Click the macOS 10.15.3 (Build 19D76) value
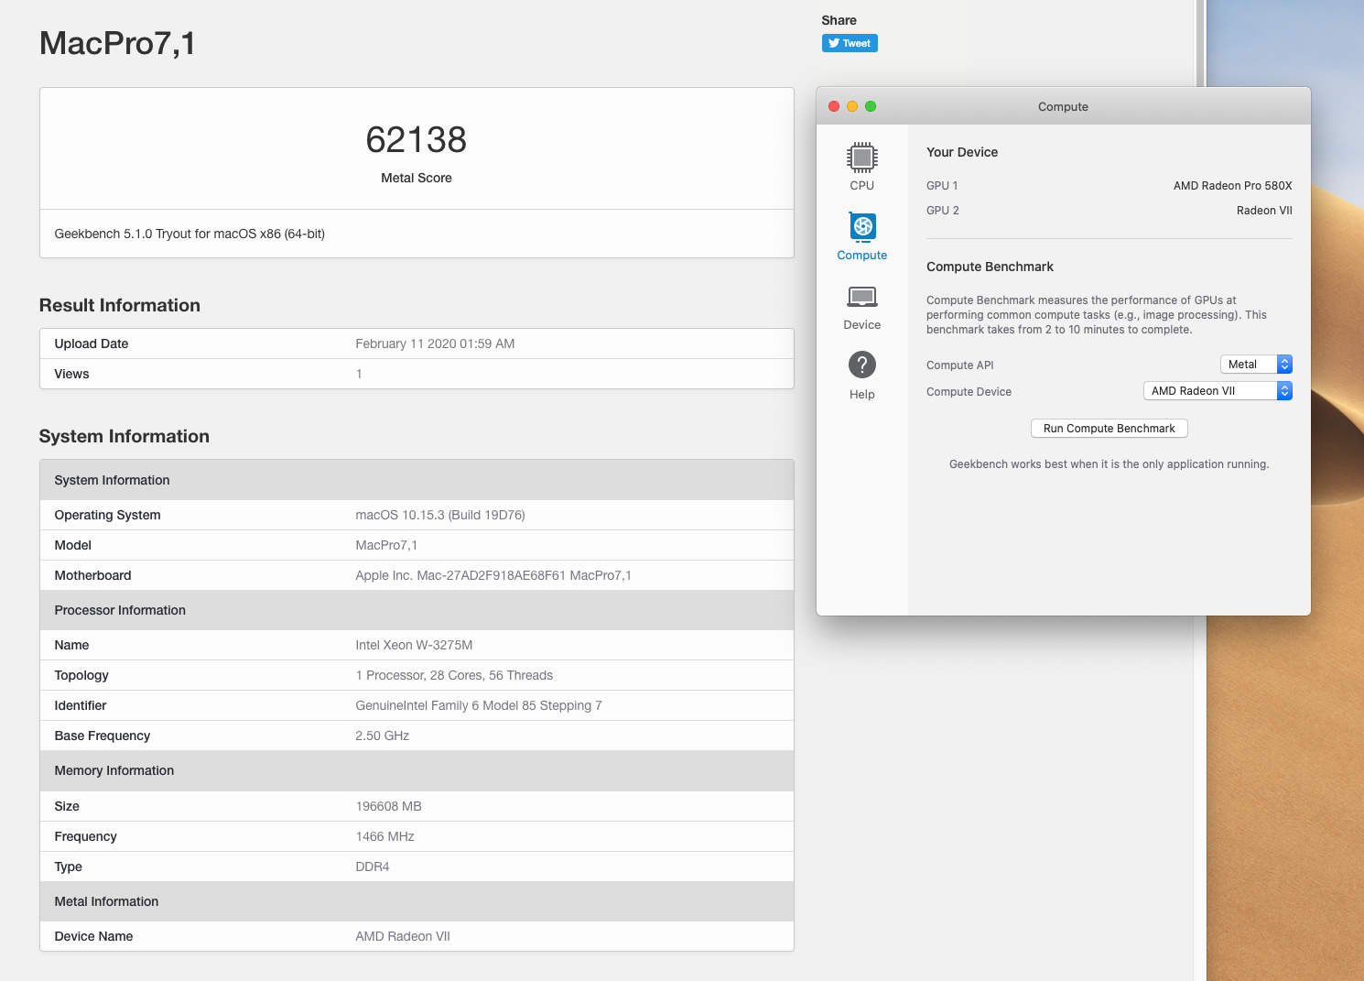 [440, 515]
